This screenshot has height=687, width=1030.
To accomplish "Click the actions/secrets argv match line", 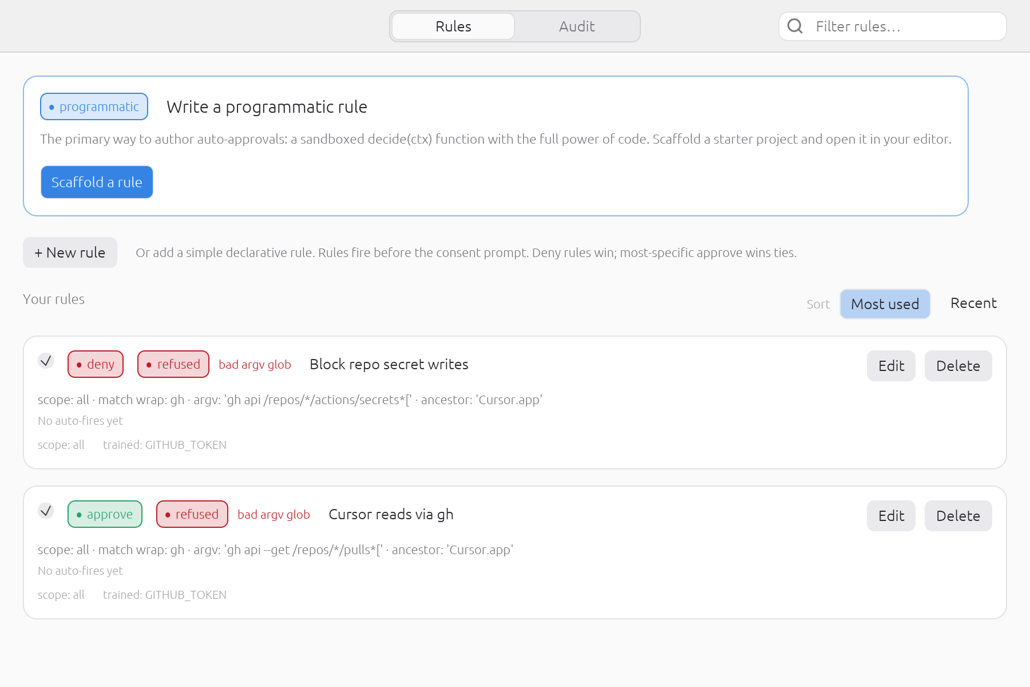I will click(290, 400).
